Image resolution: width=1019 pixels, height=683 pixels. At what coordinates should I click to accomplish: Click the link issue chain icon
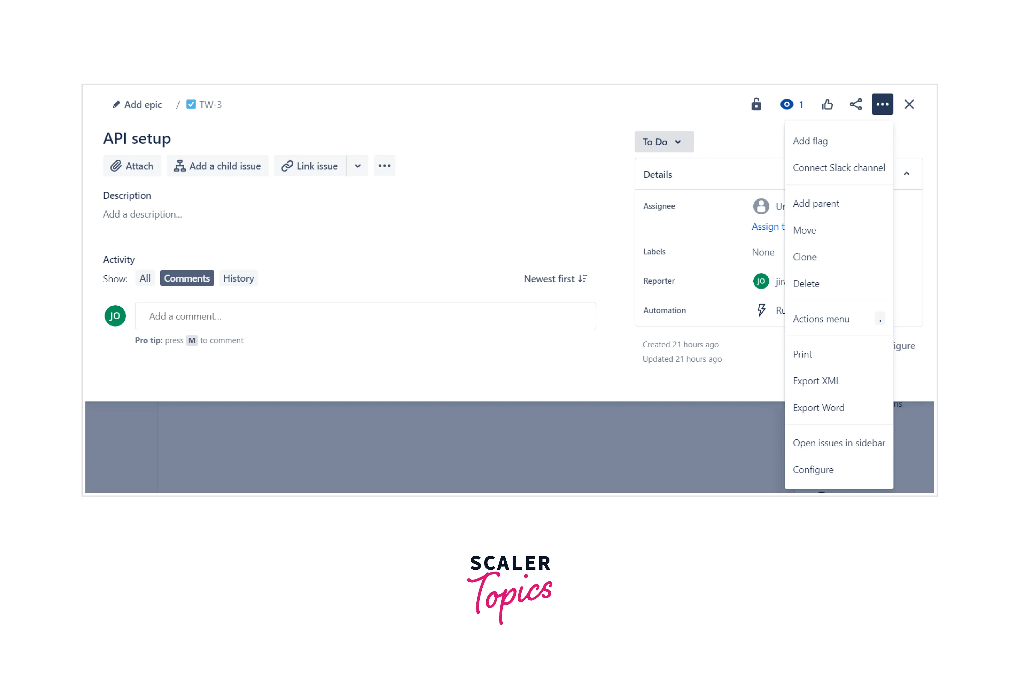tap(286, 165)
